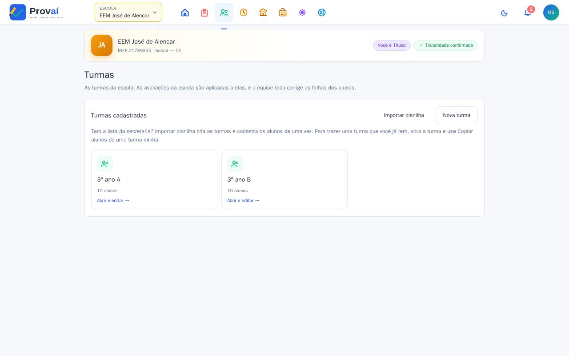Open the purple gear settings icon

click(302, 12)
